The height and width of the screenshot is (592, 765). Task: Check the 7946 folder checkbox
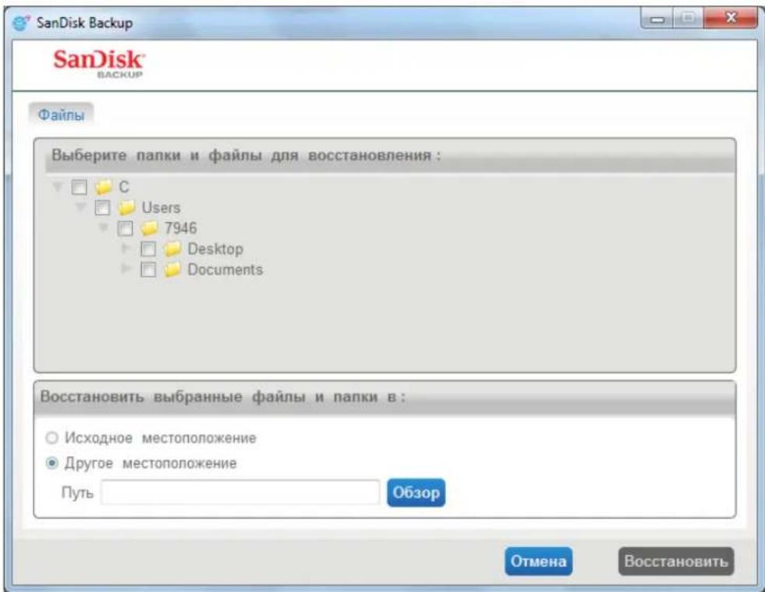pyautogui.click(x=125, y=229)
